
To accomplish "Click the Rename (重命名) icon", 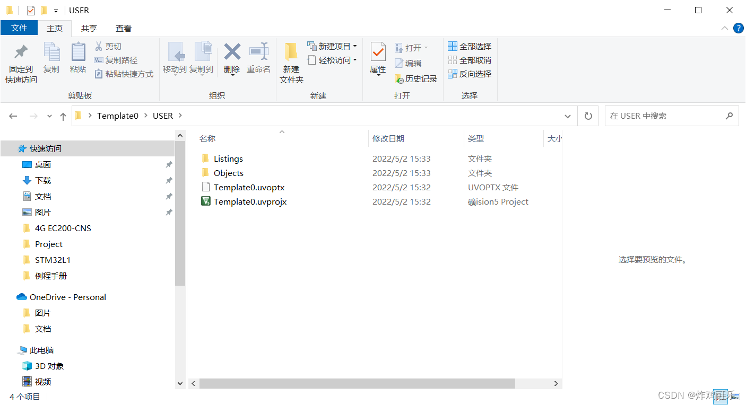I will tap(259, 52).
